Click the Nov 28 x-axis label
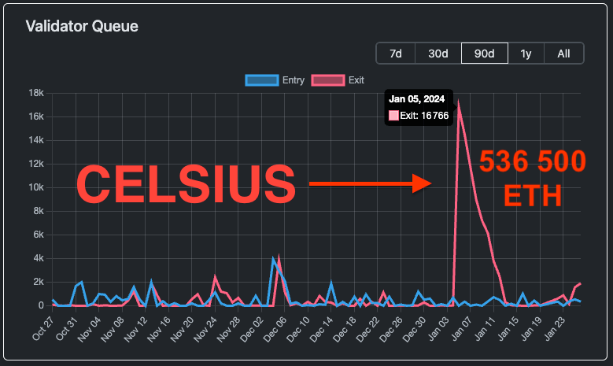Image resolution: width=613 pixels, height=366 pixels. pos(228,329)
